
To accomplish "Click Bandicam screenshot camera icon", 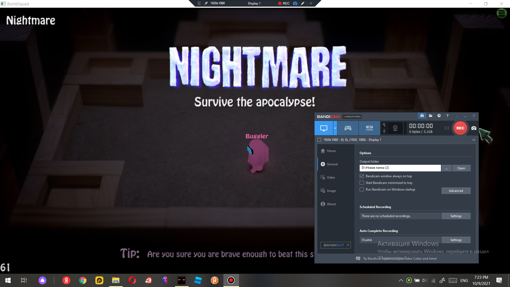I will point(474,128).
